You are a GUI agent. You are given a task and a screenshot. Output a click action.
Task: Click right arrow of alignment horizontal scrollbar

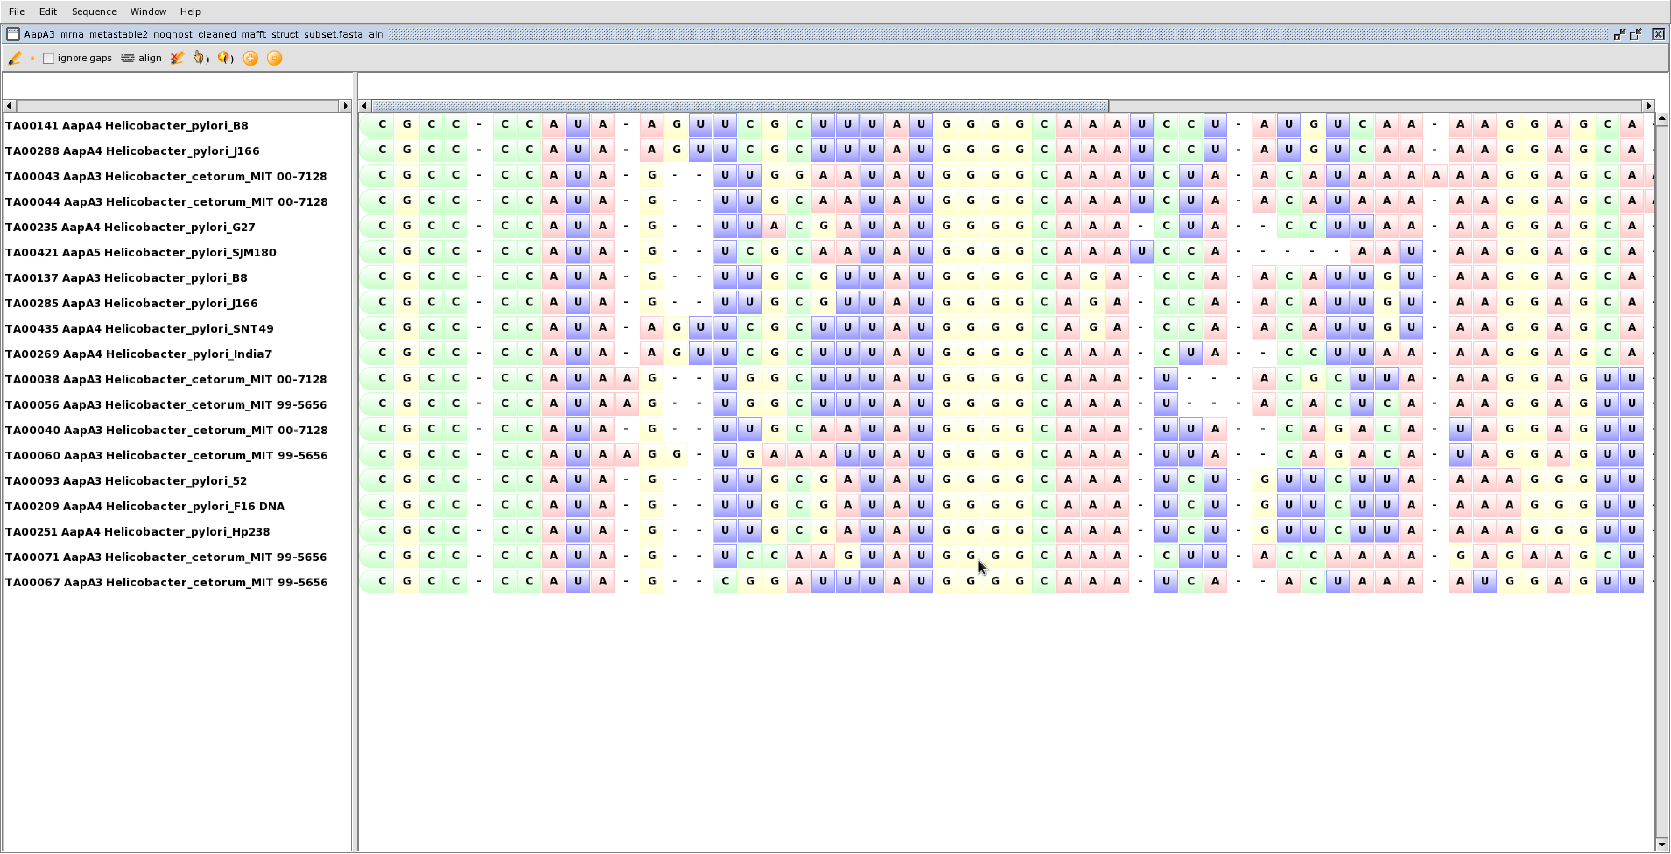[x=1648, y=106]
